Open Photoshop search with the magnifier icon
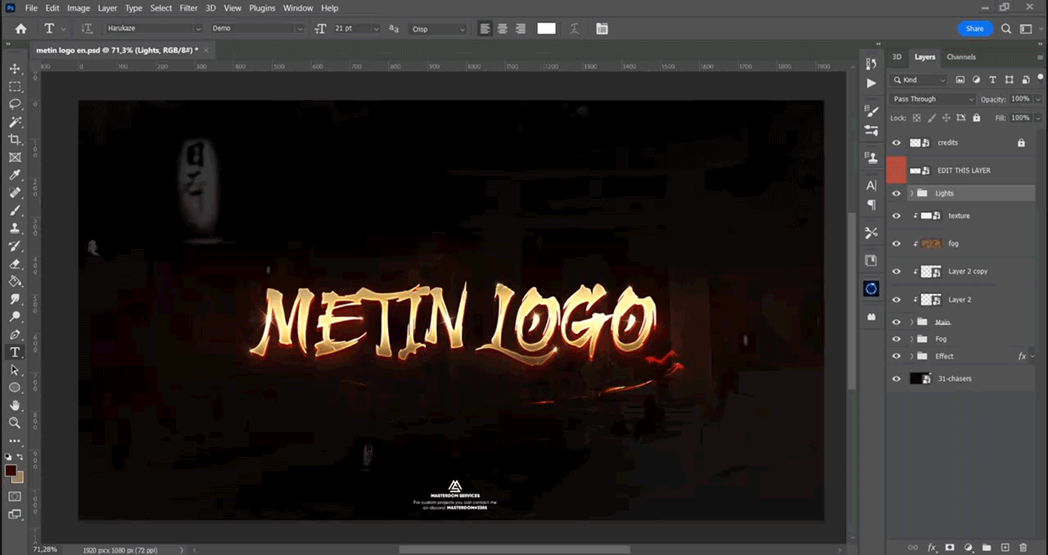The image size is (1048, 555). [x=1006, y=28]
